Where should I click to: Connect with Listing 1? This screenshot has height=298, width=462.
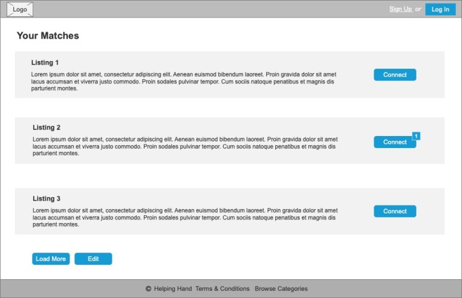pyautogui.click(x=395, y=75)
